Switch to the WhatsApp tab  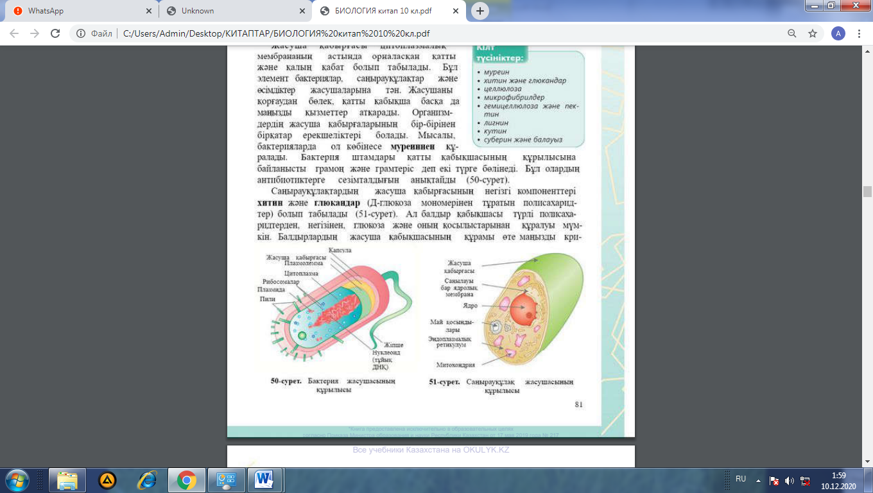(82, 11)
